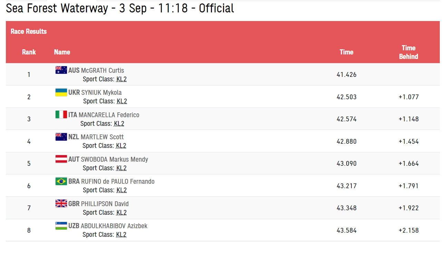The image size is (446, 253).
Task: Click the Name column header
Action: pyautogui.click(x=62, y=52)
